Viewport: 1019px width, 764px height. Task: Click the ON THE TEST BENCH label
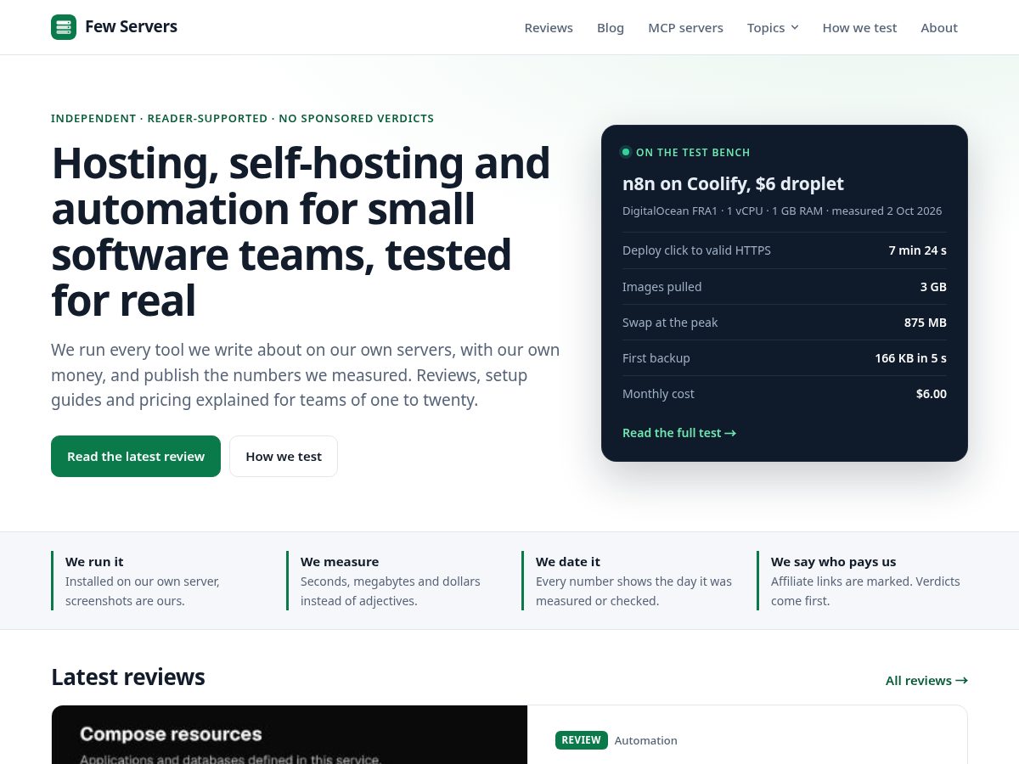[693, 153]
